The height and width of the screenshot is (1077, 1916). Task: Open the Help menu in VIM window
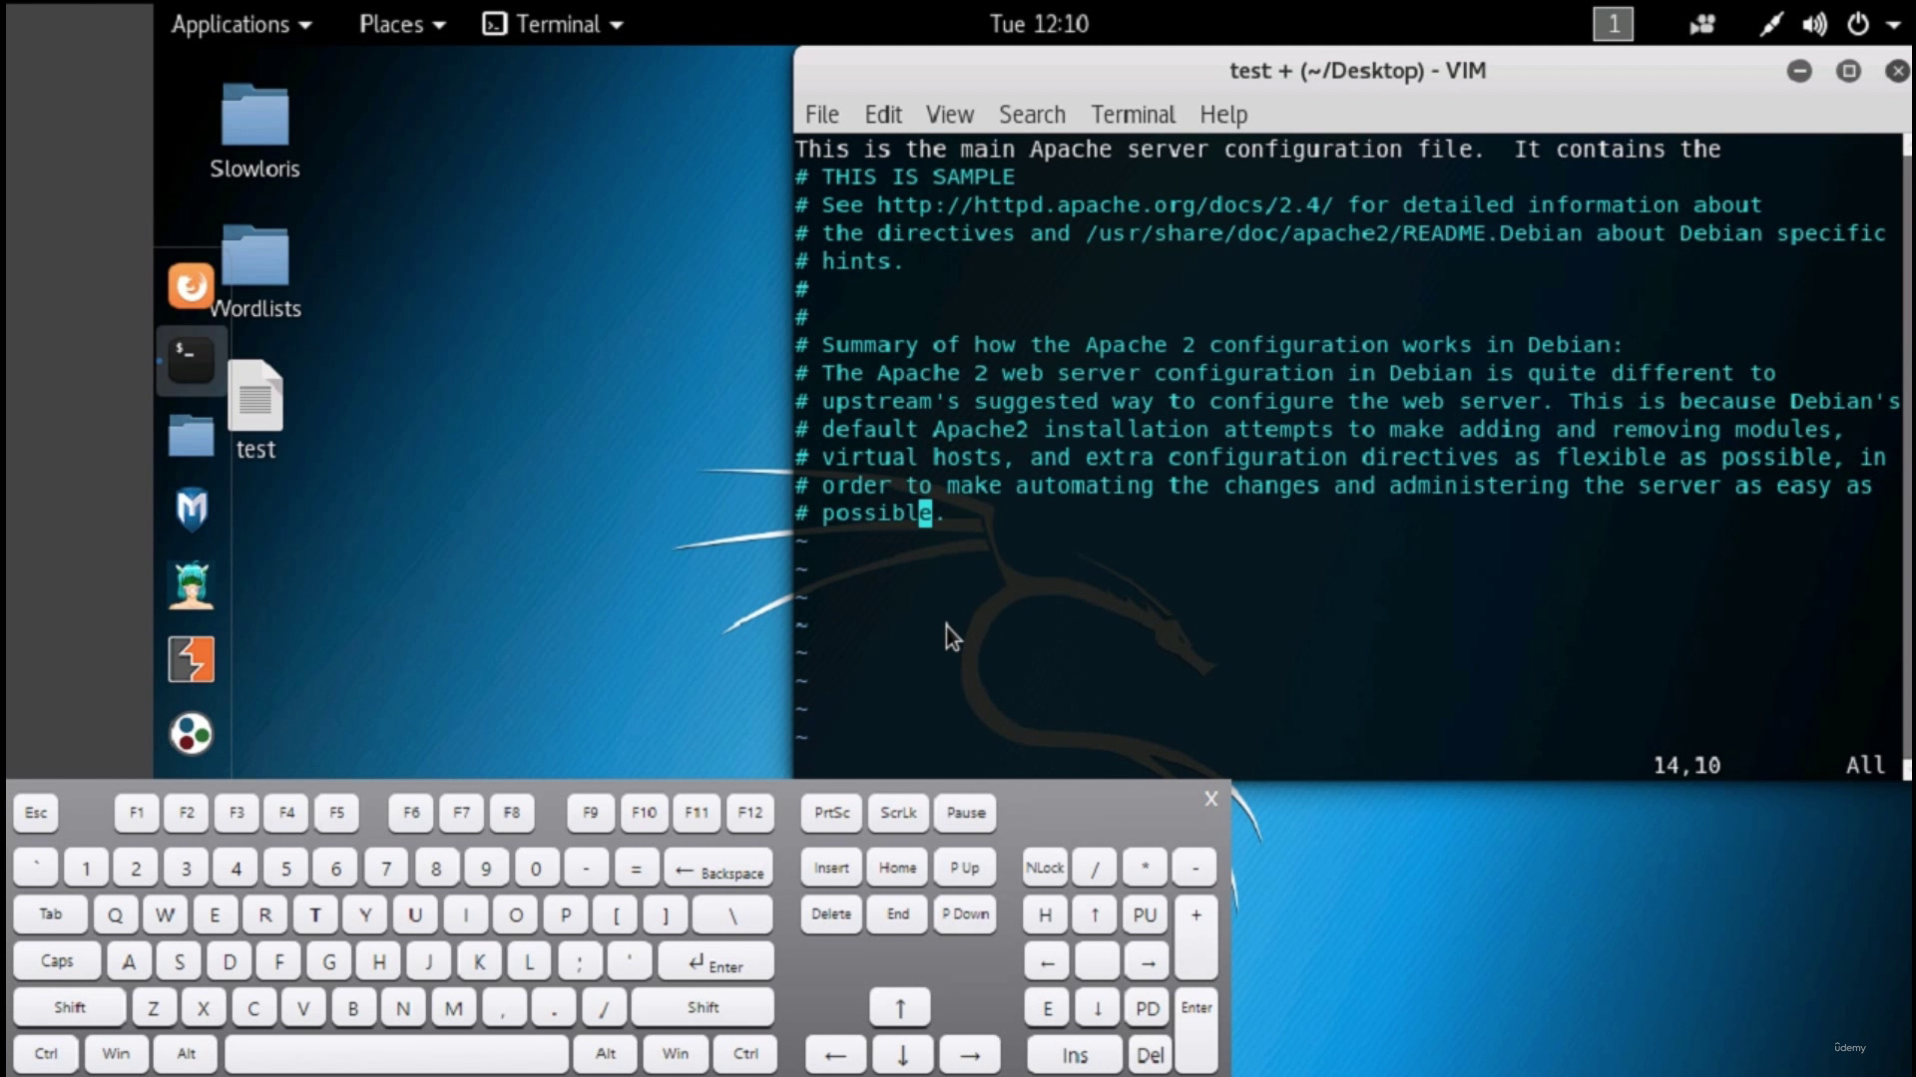pyautogui.click(x=1223, y=115)
